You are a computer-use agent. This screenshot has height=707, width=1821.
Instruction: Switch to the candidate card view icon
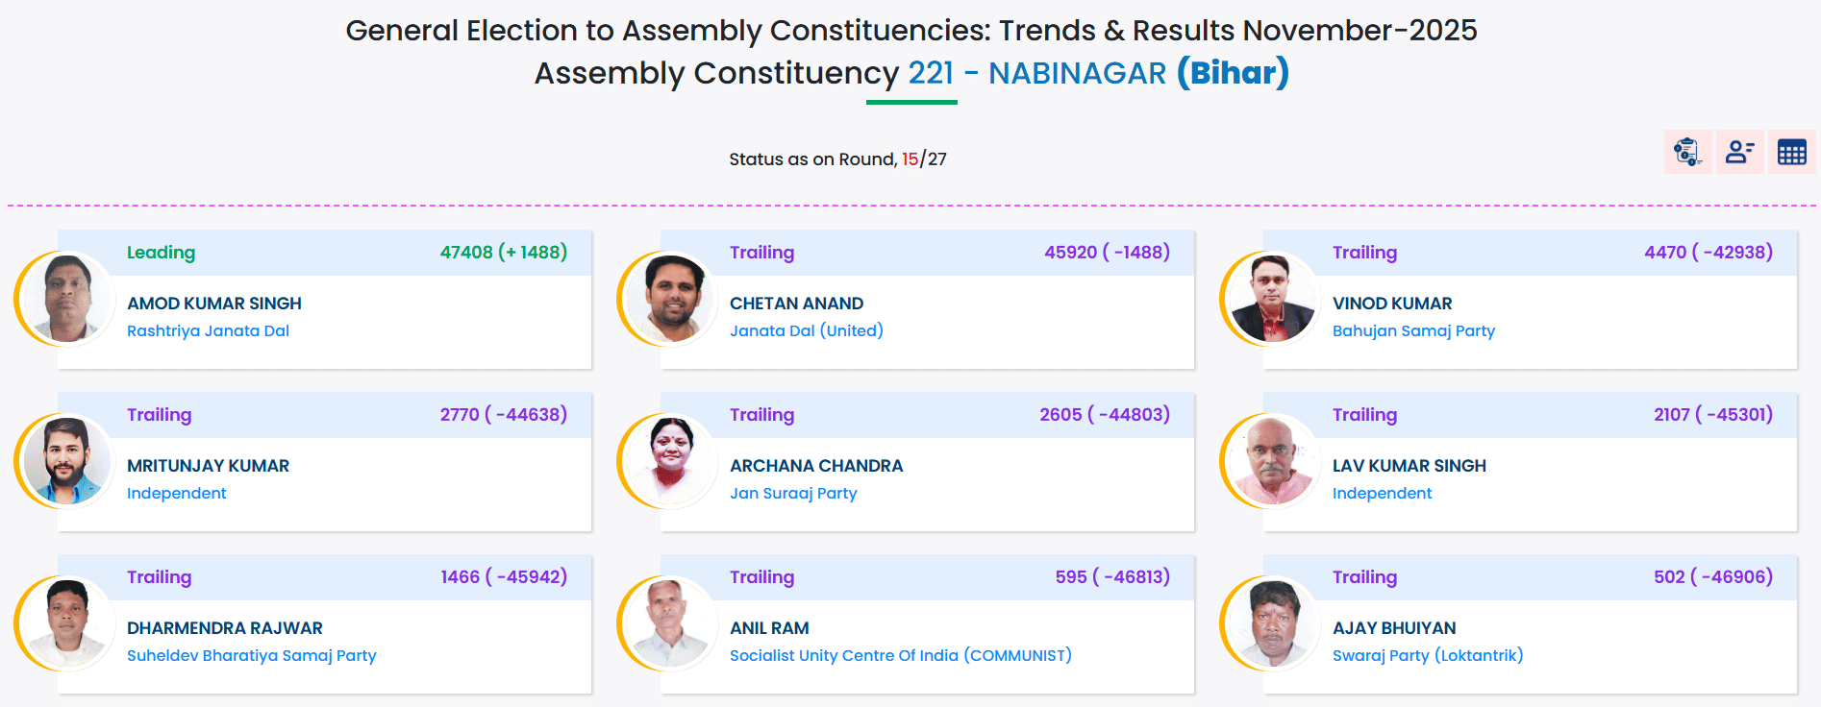[x=1739, y=152]
